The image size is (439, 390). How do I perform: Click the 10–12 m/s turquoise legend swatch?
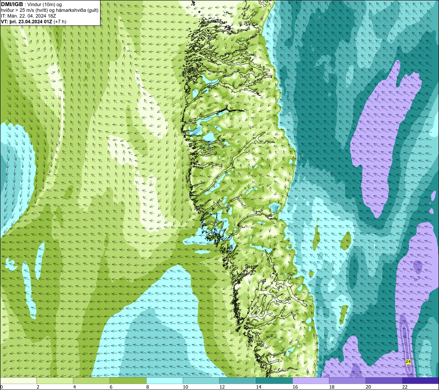(x=201, y=380)
